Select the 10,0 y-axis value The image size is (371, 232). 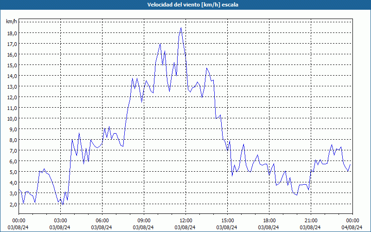pyautogui.click(x=12, y=119)
